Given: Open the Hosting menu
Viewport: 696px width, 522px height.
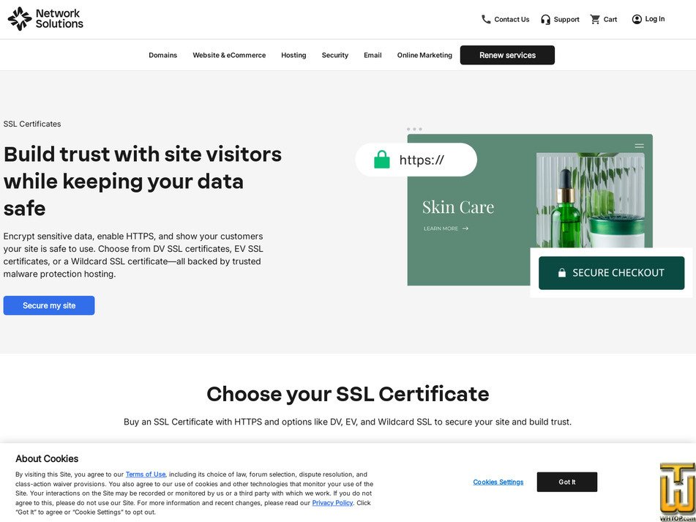Looking at the screenshot, I should tap(293, 55).
